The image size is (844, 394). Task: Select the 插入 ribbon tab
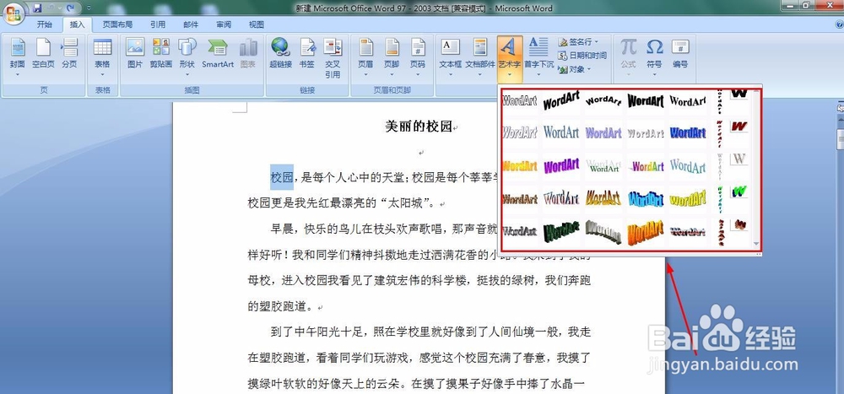point(77,24)
